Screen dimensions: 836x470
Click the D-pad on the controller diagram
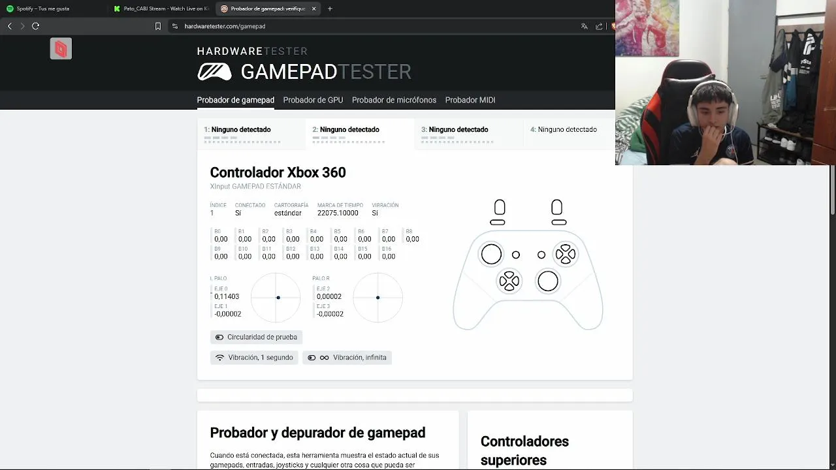509,281
